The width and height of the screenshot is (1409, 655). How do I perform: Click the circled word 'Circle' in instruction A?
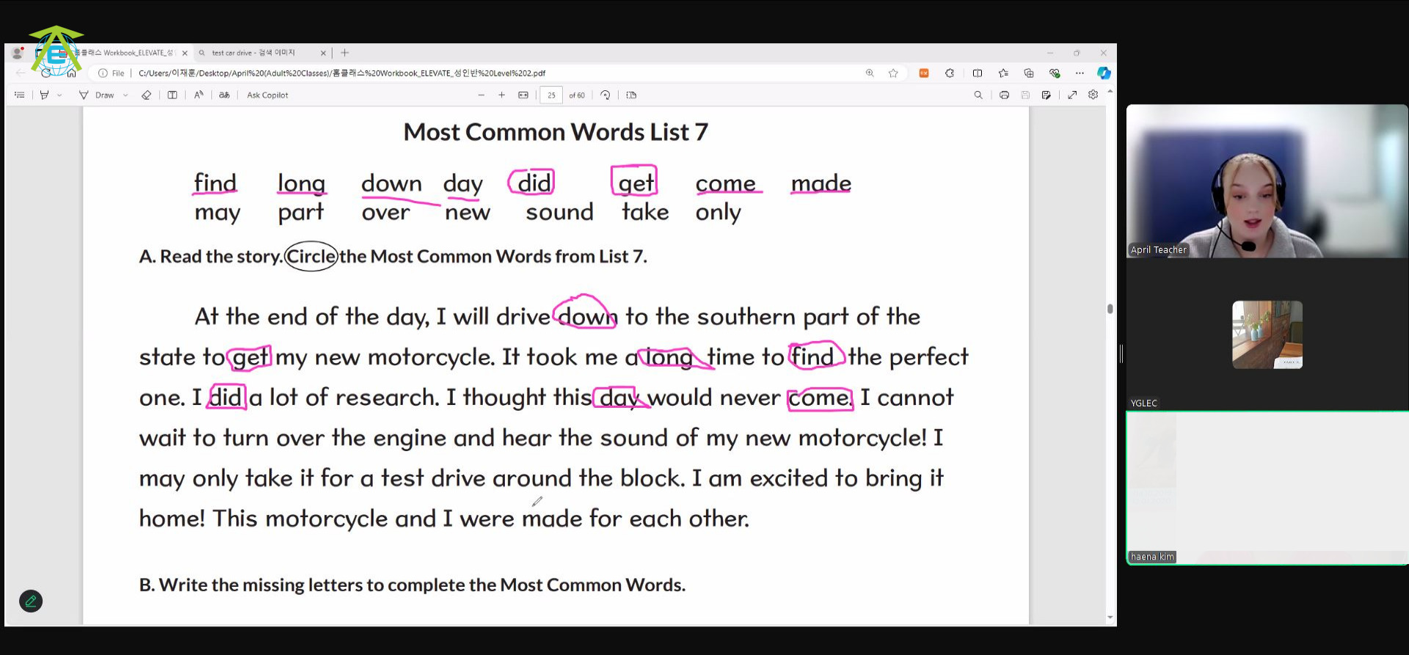[x=311, y=256]
